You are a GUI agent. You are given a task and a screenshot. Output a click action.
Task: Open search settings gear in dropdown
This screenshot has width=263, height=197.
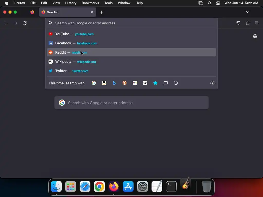(212, 83)
